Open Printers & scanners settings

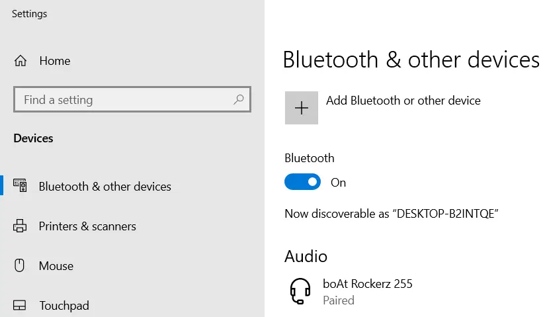87,226
